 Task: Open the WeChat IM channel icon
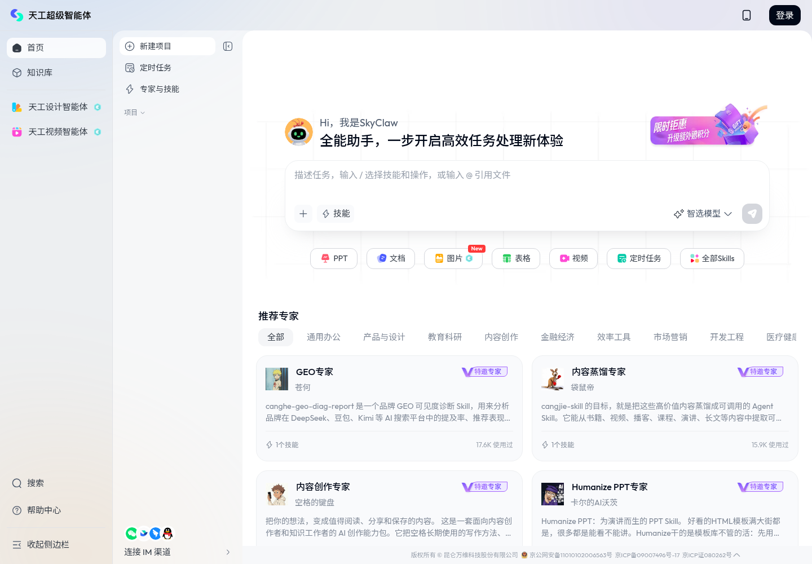click(x=131, y=534)
